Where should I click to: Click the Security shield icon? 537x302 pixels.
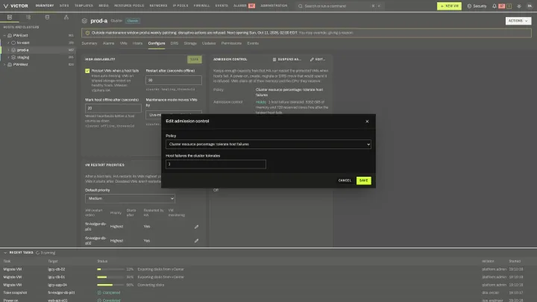click(x=469, y=6)
